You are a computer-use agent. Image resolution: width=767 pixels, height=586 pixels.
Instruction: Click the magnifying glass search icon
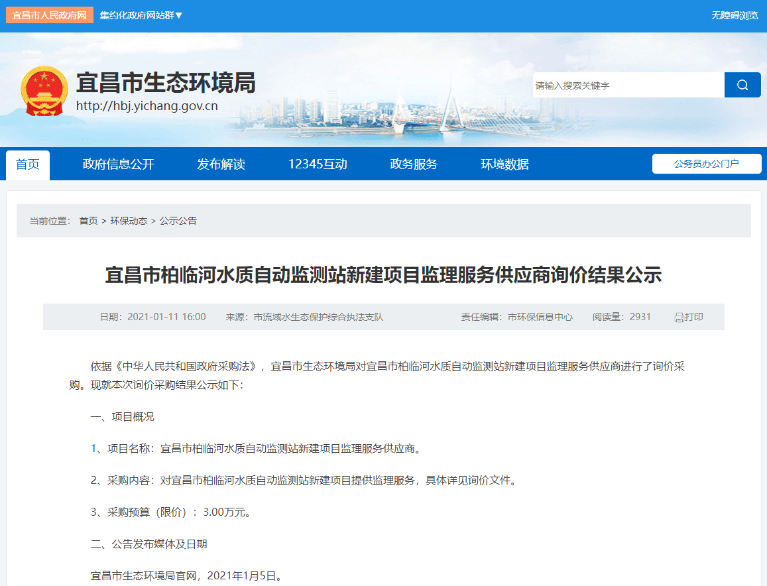click(x=742, y=85)
